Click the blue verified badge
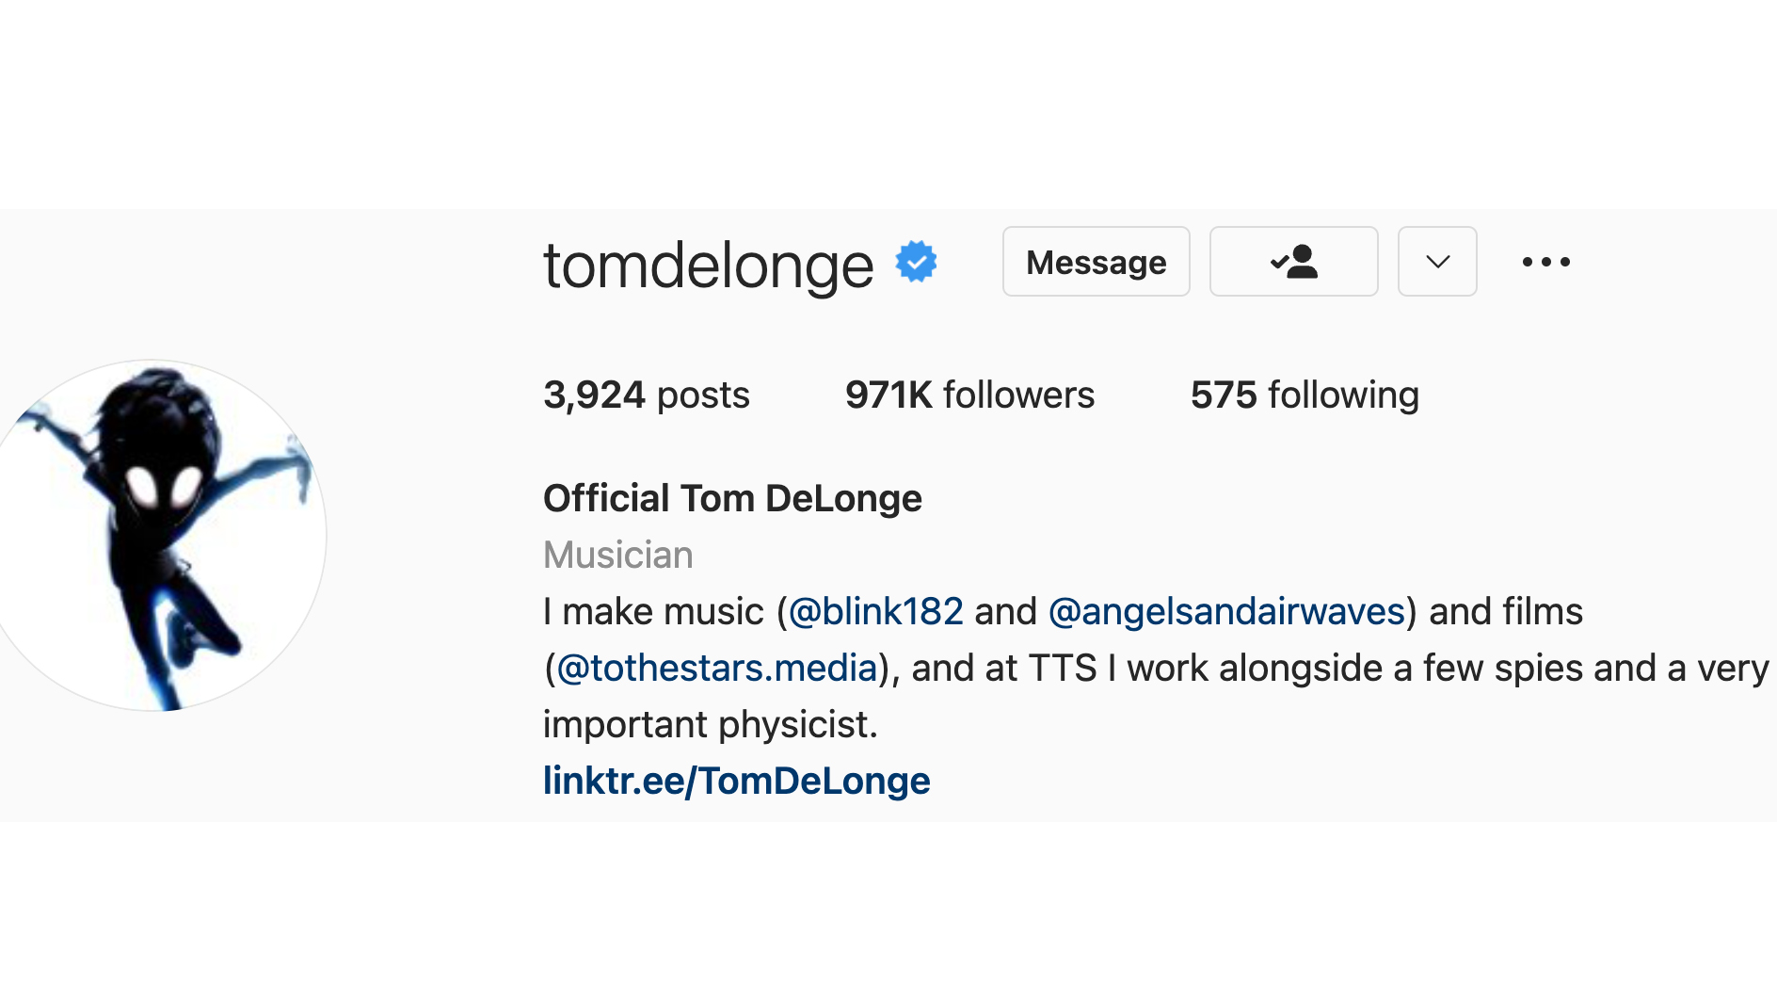 coord(916,262)
